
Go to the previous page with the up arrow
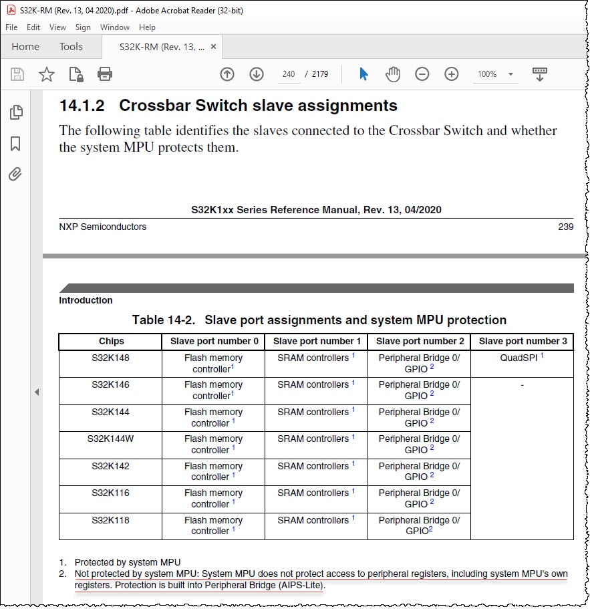[227, 74]
